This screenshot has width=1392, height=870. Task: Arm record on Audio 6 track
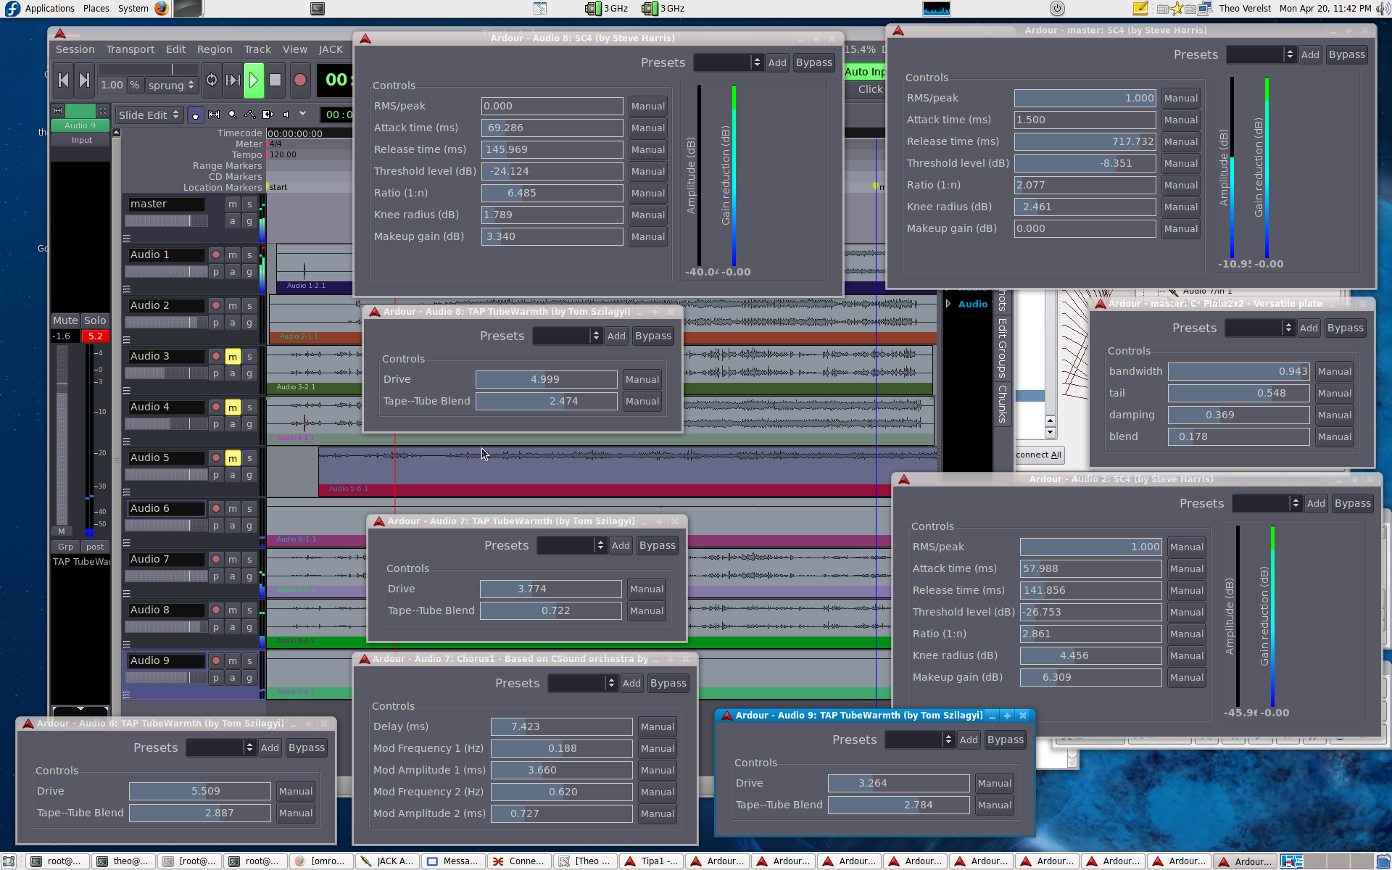[216, 509]
